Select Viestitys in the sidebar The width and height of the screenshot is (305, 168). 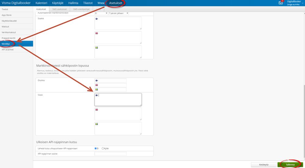(16, 44)
